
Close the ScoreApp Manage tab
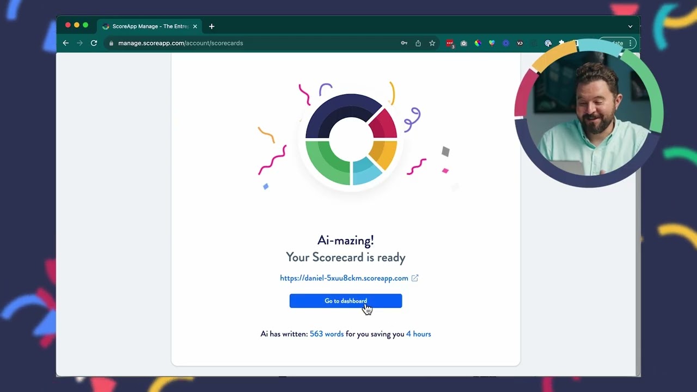point(195,26)
